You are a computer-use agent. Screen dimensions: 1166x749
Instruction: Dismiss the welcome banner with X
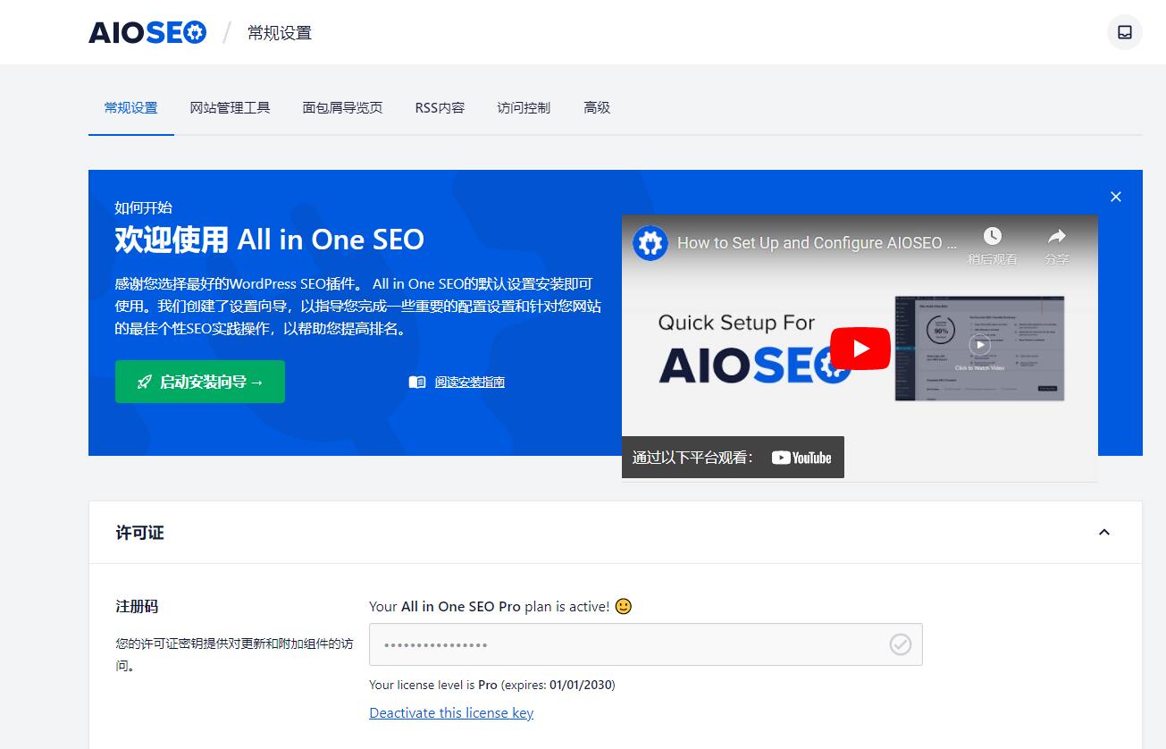click(x=1115, y=197)
